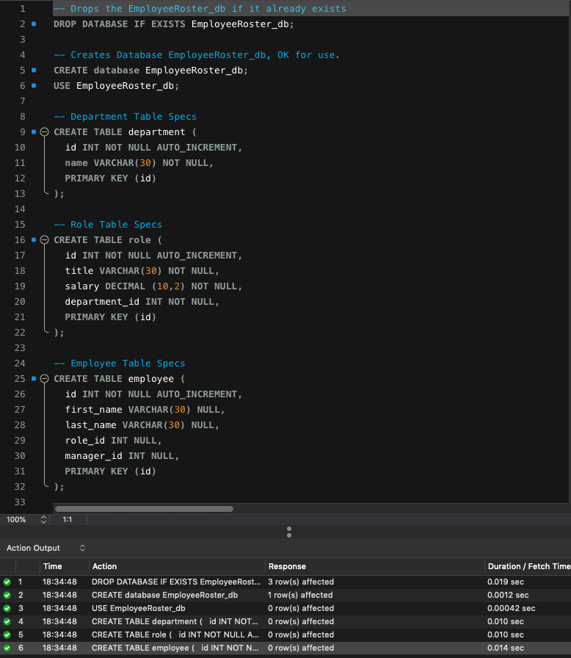This screenshot has width=571, height=658.
Task: Click the '-- Creates Database EmployeeRoster_db' comment
Action: [x=196, y=55]
